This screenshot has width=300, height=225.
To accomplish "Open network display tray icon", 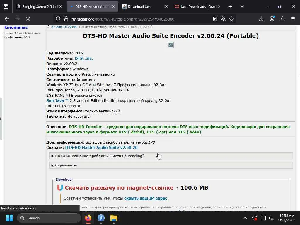I will click(x=264, y=218).
